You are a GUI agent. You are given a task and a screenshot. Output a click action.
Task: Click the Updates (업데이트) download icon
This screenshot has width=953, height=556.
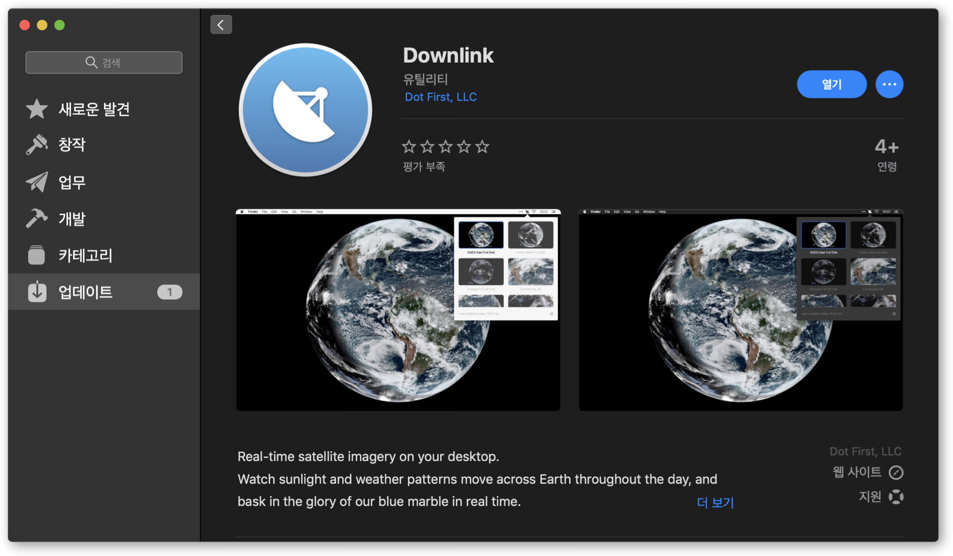coord(37,292)
